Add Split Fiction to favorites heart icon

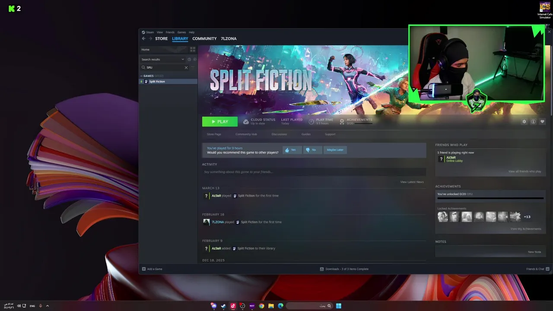coord(542,122)
